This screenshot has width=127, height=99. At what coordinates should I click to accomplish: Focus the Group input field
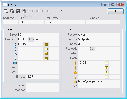click(43, 85)
